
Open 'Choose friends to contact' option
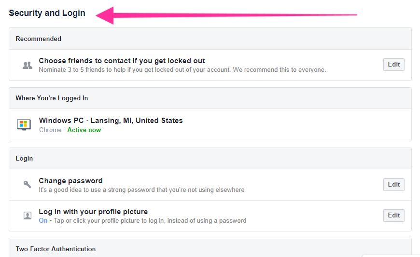[122, 61]
